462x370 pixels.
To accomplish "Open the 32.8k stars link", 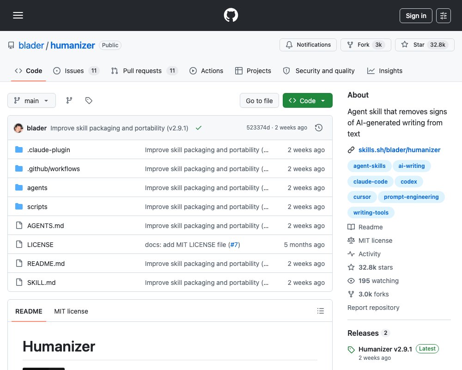I will 371,267.
